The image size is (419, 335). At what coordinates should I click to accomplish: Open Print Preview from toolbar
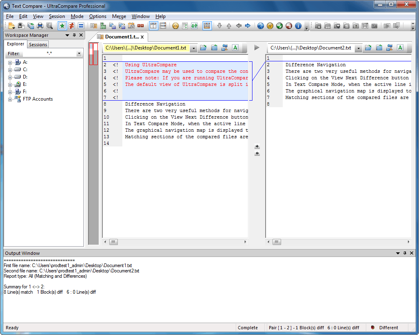[50, 26]
